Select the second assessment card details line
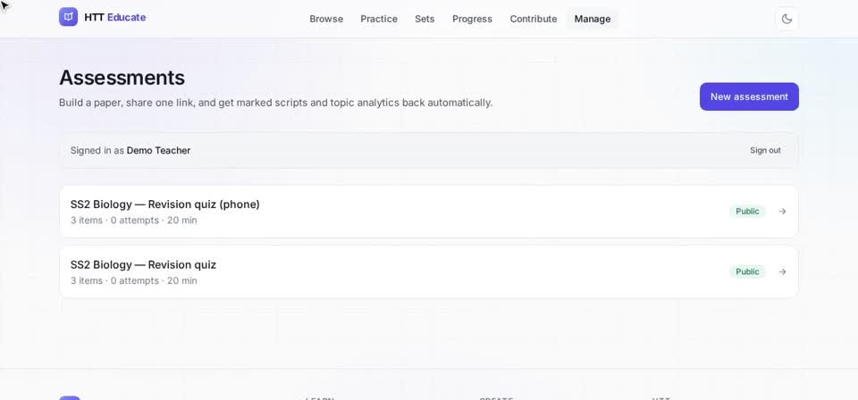Image resolution: width=858 pixels, height=400 pixels. coord(133,281)
